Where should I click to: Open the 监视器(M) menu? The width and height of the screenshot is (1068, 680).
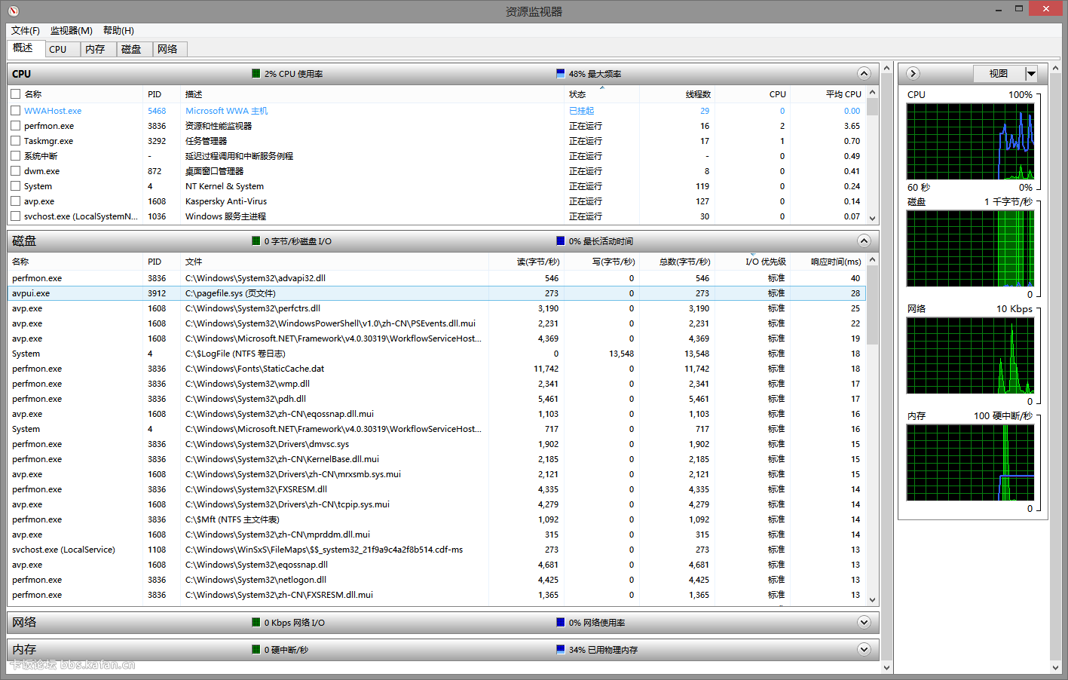pyautogui.click(x=72, y=31)
